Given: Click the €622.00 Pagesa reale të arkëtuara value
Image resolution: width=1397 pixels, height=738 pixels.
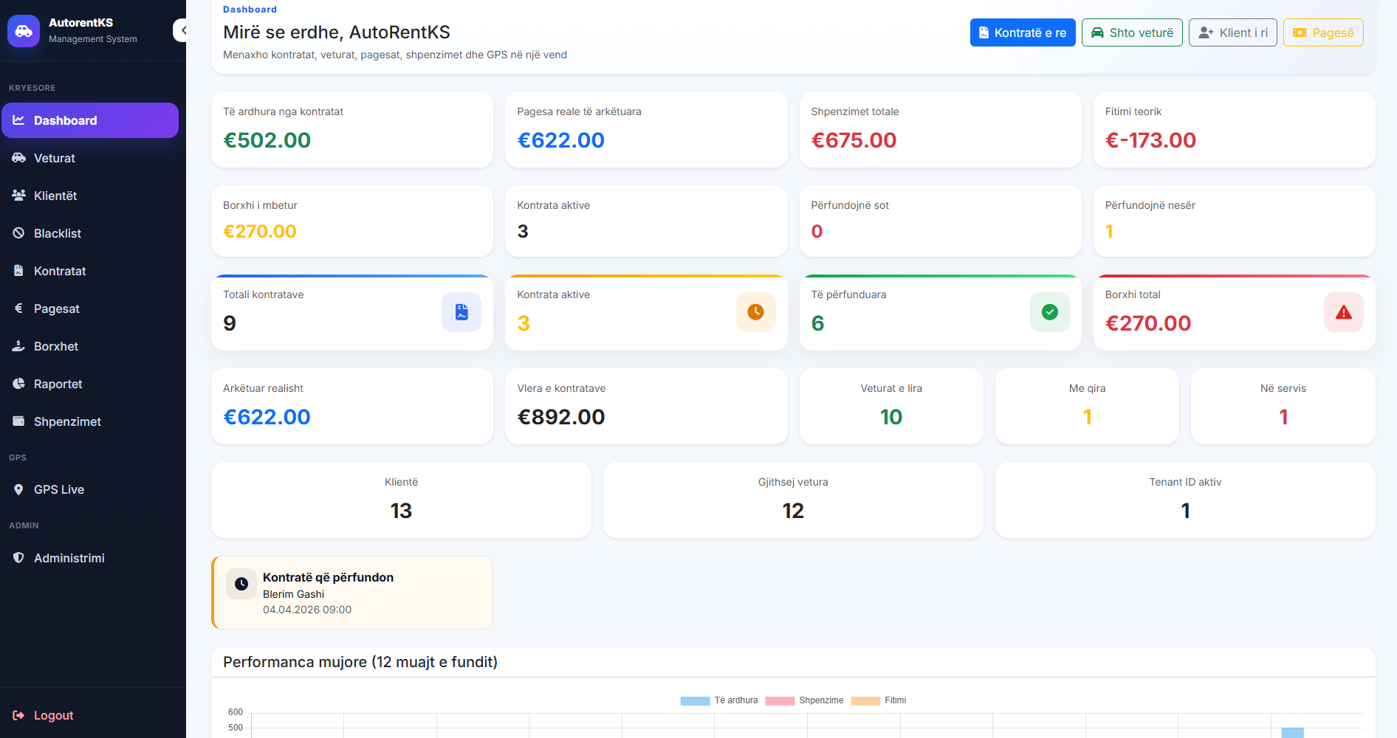Looking at the screenshot, I should click(x=560, y=140).
